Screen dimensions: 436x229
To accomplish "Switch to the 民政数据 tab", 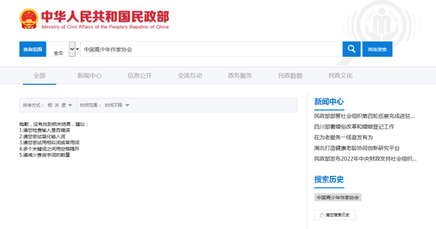I will pos(290,76).
